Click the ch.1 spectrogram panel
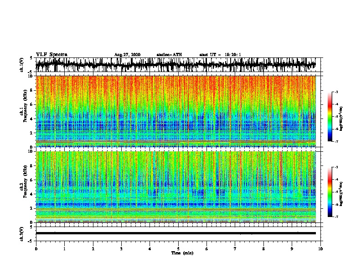The width and height of the screenshot is (361, 279). (x=175, y=111)
